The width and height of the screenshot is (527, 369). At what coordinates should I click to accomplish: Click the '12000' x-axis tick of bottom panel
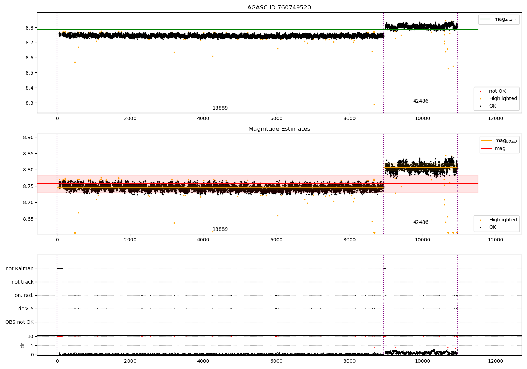tap(495, 361)
